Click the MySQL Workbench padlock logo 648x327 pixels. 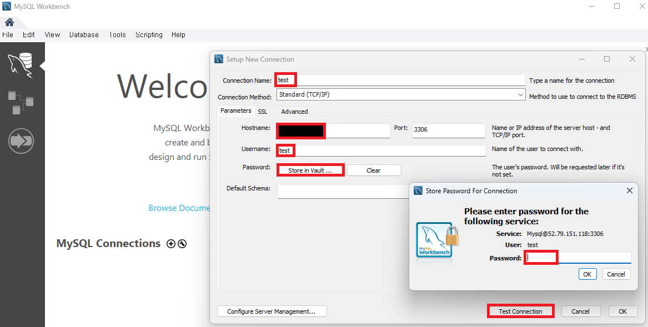tap(437, 240)
